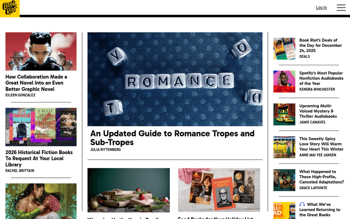Click the Book Riot logo
The width and height of the screenshot is (350, 219).
[x=10, y=8]
